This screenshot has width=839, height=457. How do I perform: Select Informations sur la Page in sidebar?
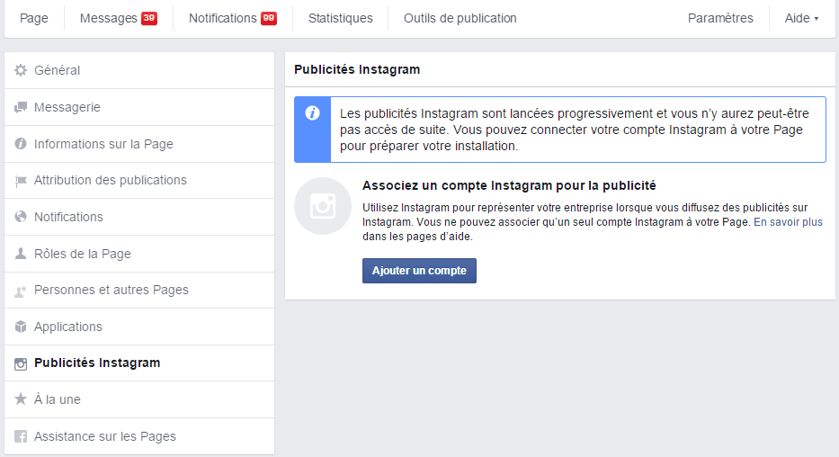point(139,144)
